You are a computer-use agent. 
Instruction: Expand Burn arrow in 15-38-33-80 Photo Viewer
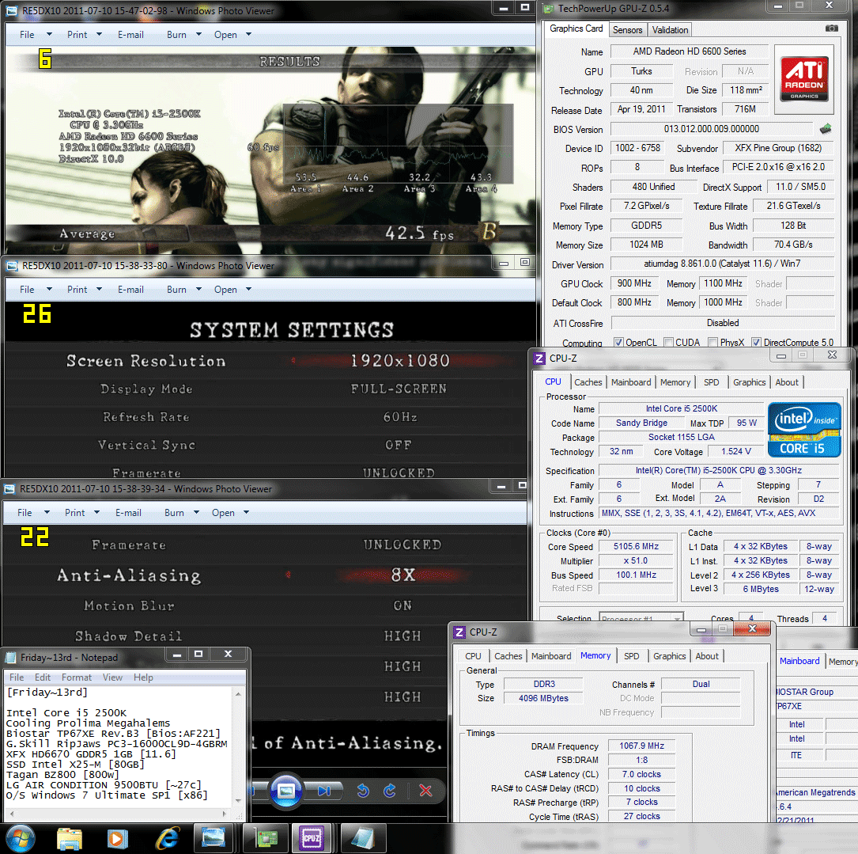[x=198, y=289]
